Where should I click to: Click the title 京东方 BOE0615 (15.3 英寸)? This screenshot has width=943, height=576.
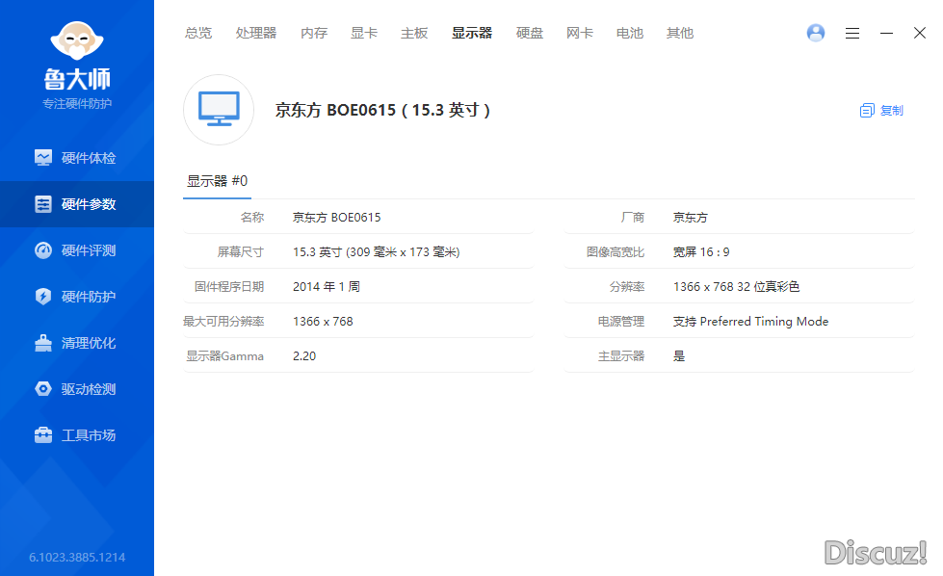[x=382, y=110]
